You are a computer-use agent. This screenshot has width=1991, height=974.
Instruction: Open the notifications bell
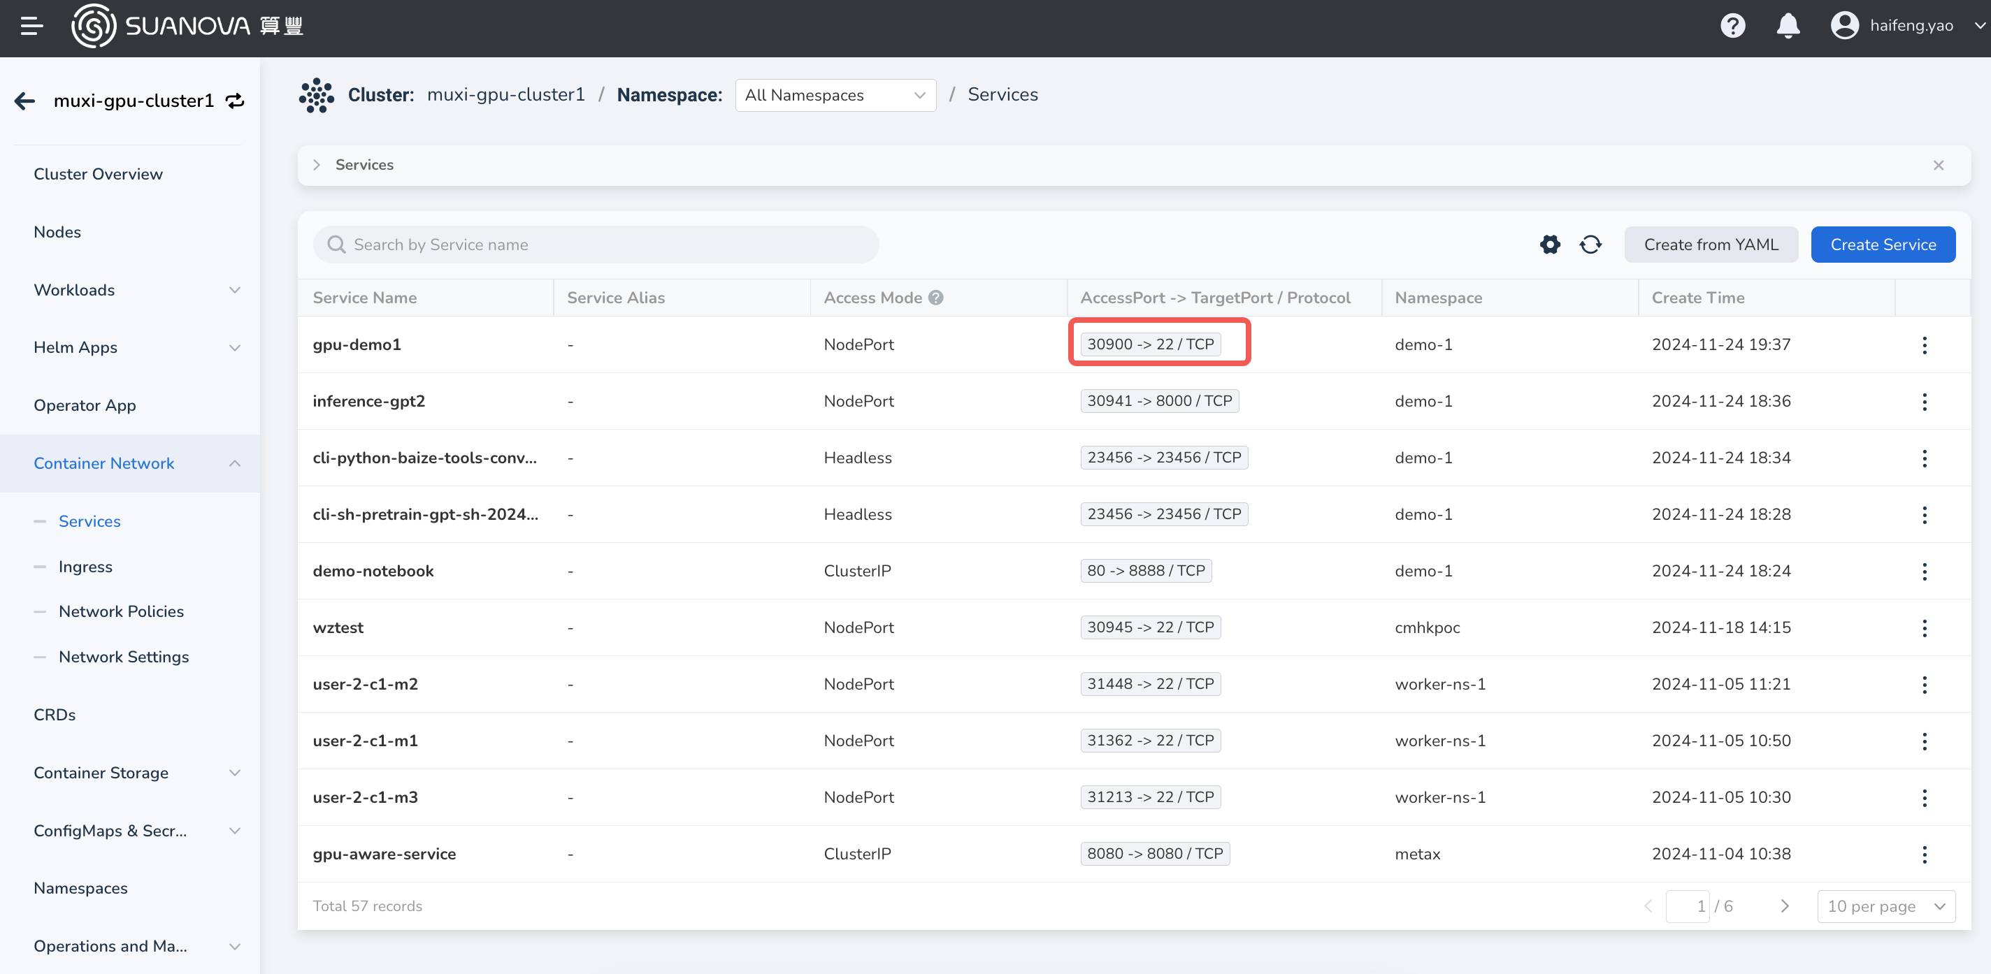[1788, 27]
